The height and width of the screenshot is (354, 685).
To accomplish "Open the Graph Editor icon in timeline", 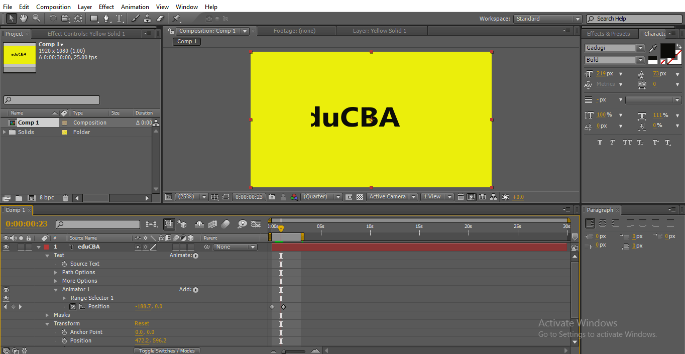I will (256, 224).
